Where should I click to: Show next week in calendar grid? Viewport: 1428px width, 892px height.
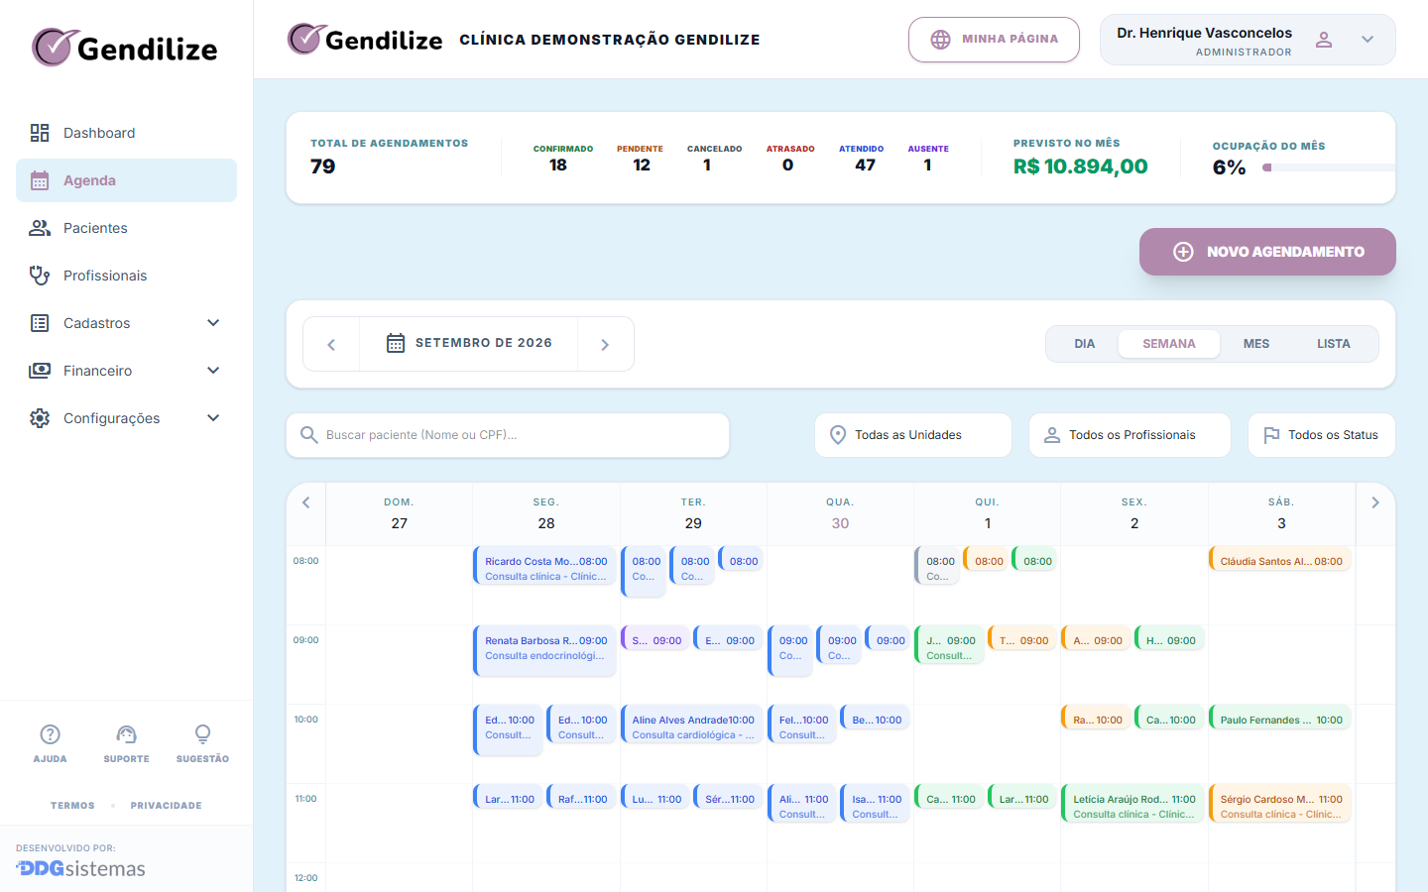pyautogui.click(x=1375, y=502)
